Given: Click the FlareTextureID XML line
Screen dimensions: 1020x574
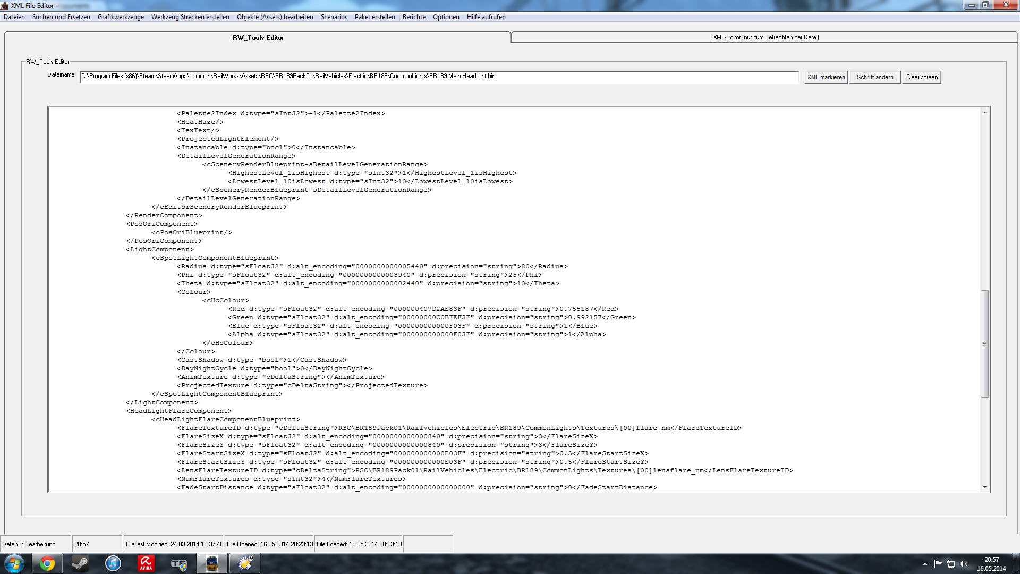Looking at the screenshot, I should [460, 428].
